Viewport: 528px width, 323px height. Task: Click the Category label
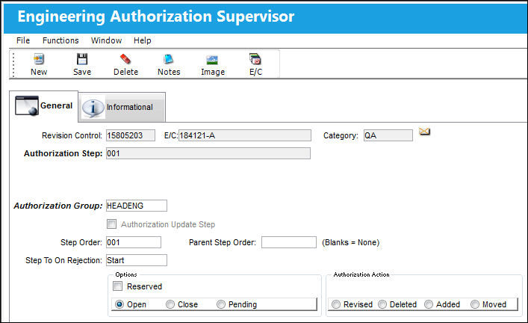(x=341, y=135)
